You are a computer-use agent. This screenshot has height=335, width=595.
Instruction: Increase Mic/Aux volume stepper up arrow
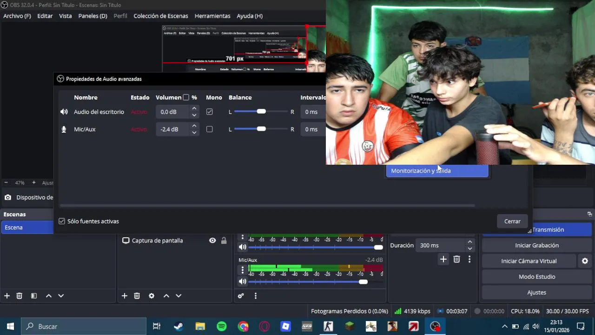194,126
